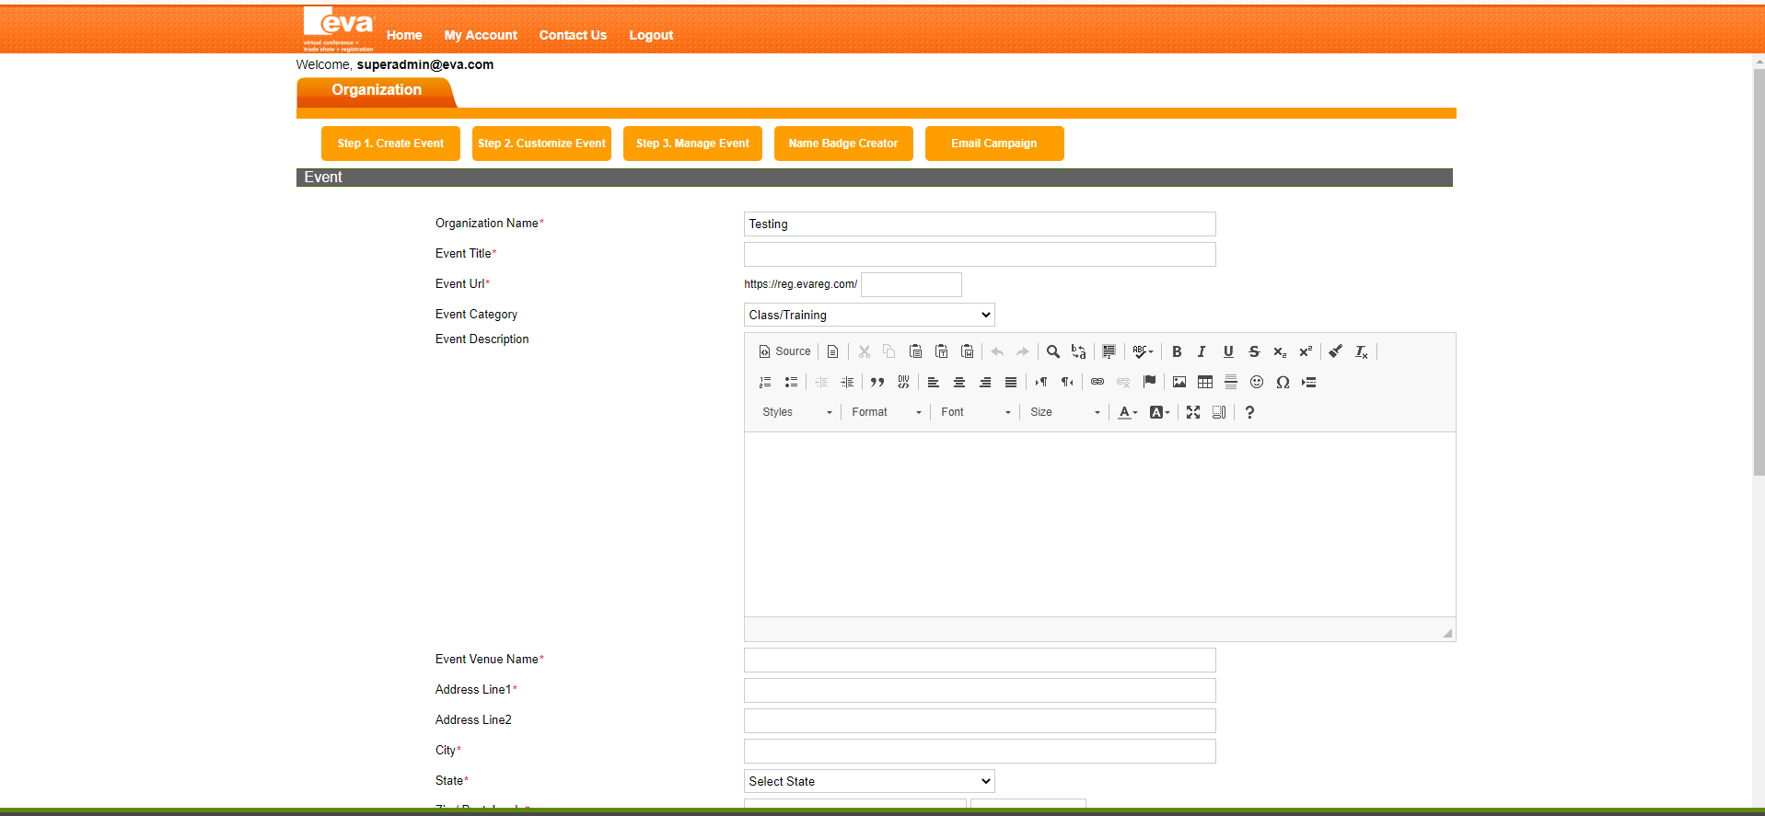Insert a Page Break
Screen dimensions: 1765x816
[x=1308, y=382]
